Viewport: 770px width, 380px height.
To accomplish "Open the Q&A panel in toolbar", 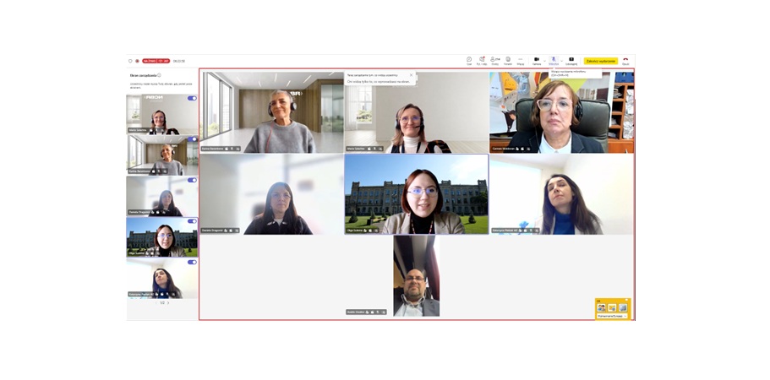I will click(482, 60).
